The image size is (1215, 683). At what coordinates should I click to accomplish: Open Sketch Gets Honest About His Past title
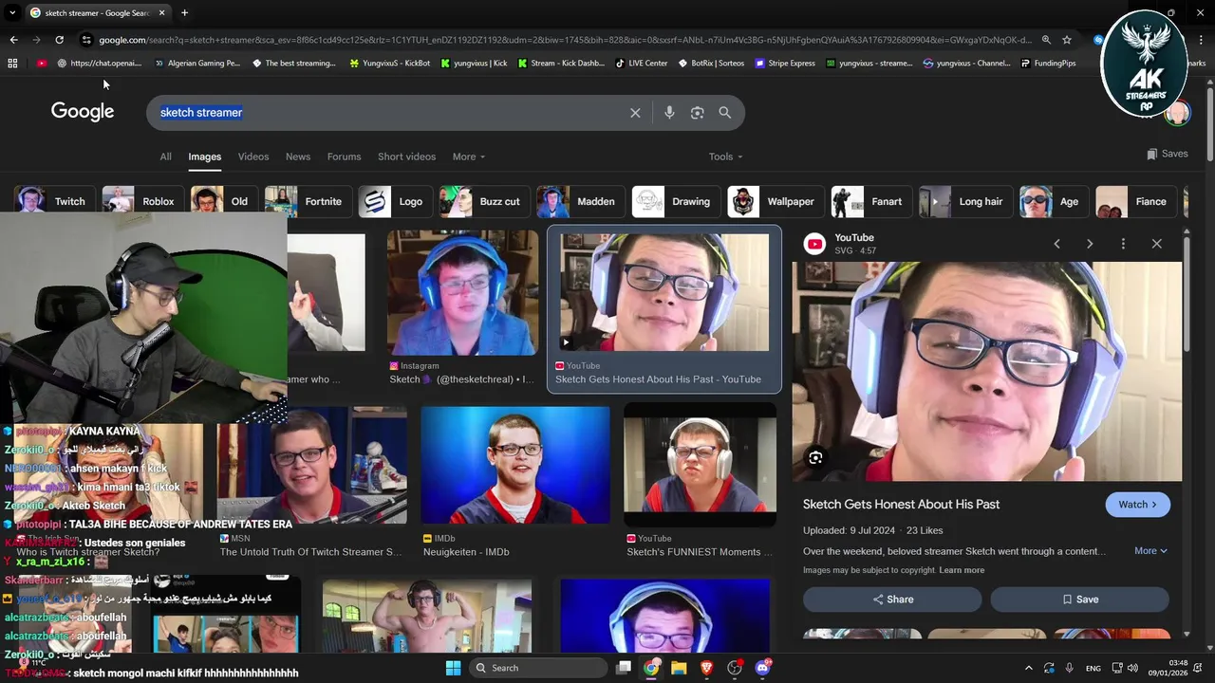click(x=901, y=505)
